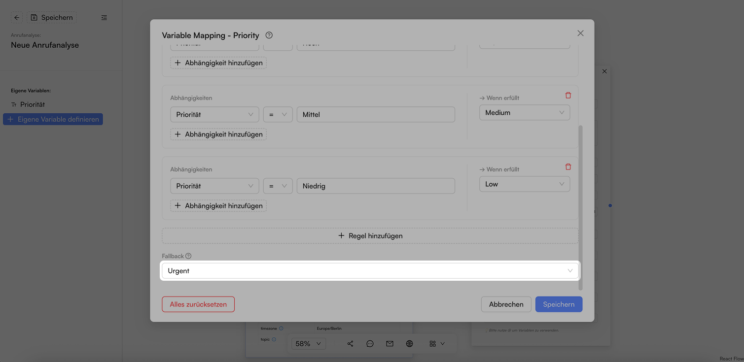Screen dimensions: 744x362
Task: Open the Low result dropdown
Action: pyautogui.click(x=525, y=184)
